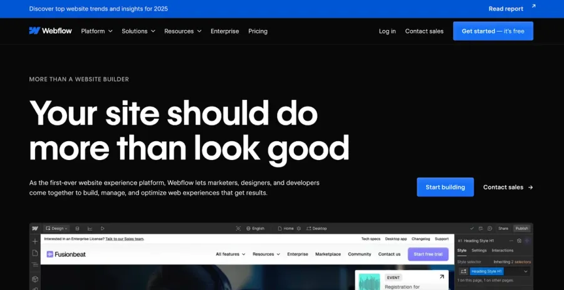Click the Publish button
This screenshot has width=564, height=290.
521,228
